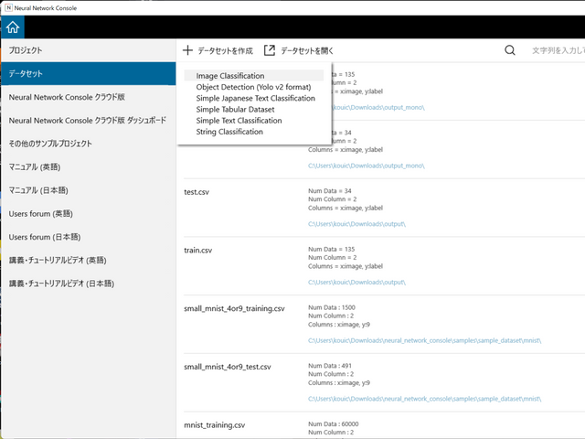The width and height of the screenshot is (585, 439).
Task: Select small_mnist_4or9_test.csv dataset
Action: pyautogui.click(x=228, y=367)
